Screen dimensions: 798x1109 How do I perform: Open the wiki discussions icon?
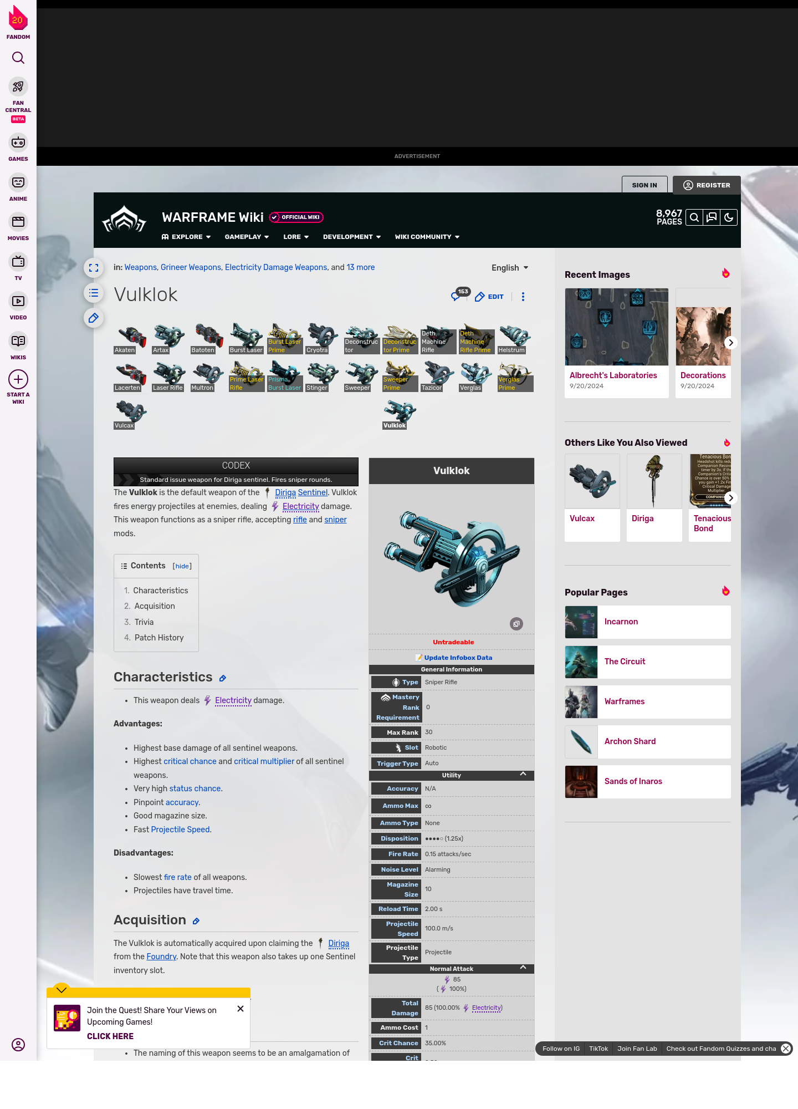tap(712, 217)
